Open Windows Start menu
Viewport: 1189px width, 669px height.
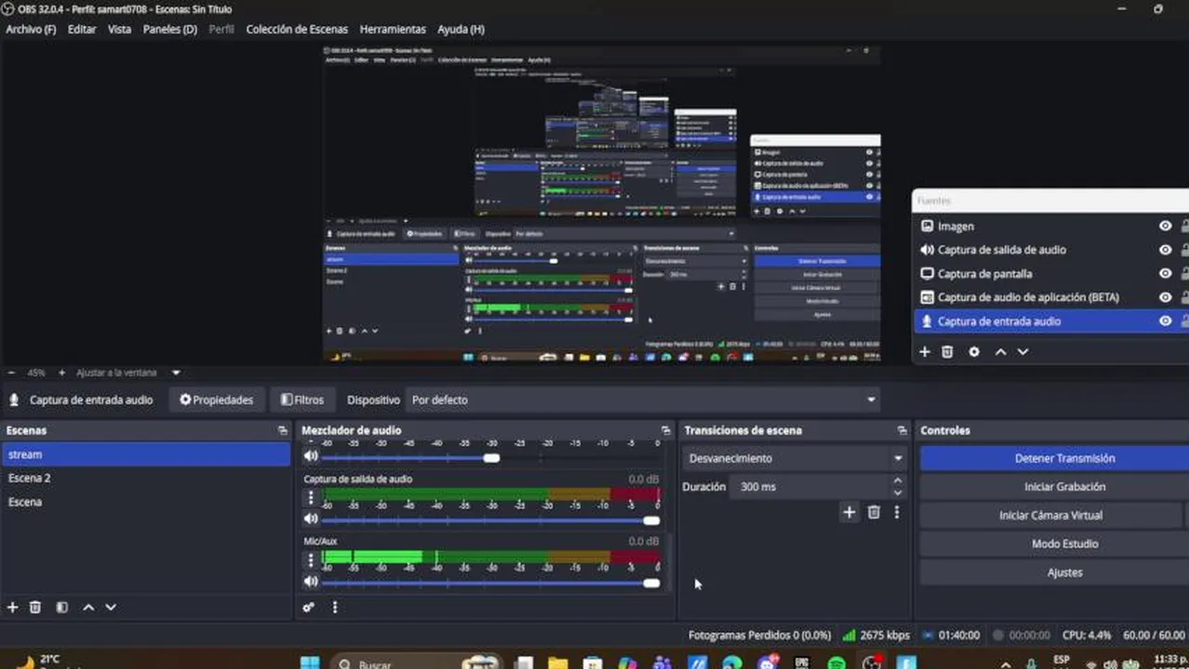(x=311, y=662)
